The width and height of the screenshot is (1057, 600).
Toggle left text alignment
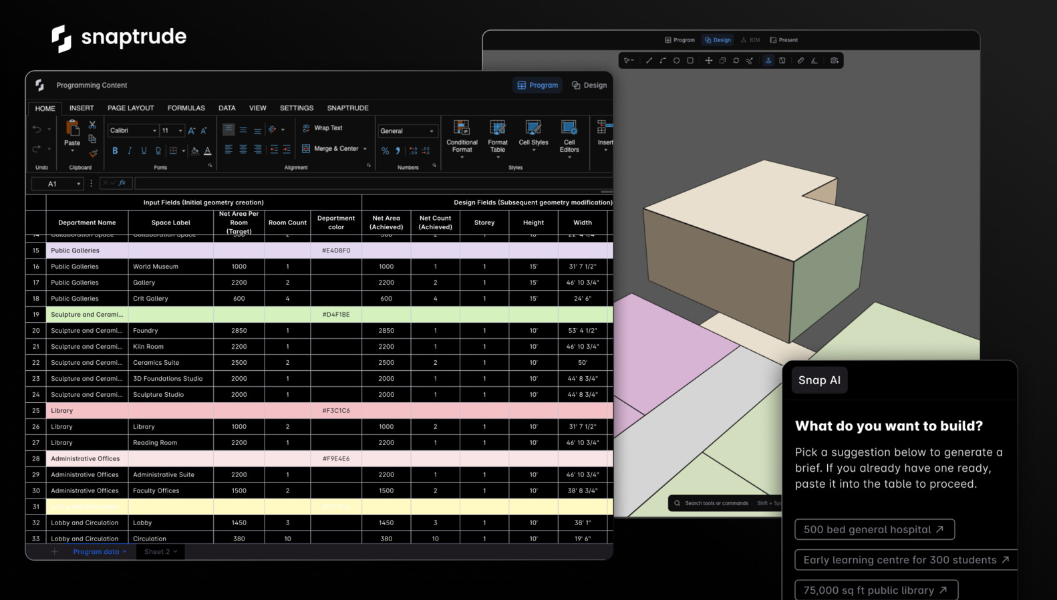(x=229, y=150)
